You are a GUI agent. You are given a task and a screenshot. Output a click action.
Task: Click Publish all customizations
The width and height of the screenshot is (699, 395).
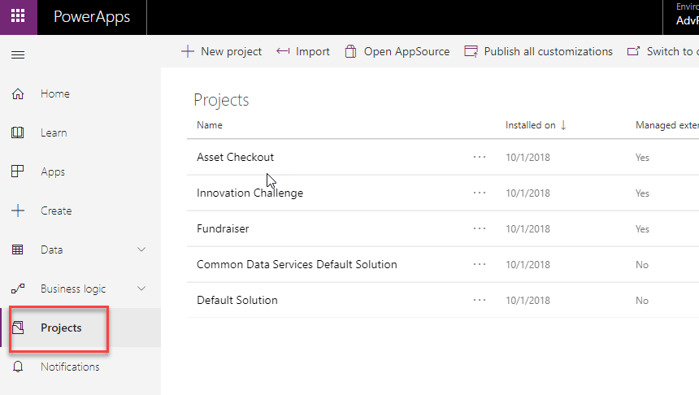(x=538, y=51)
